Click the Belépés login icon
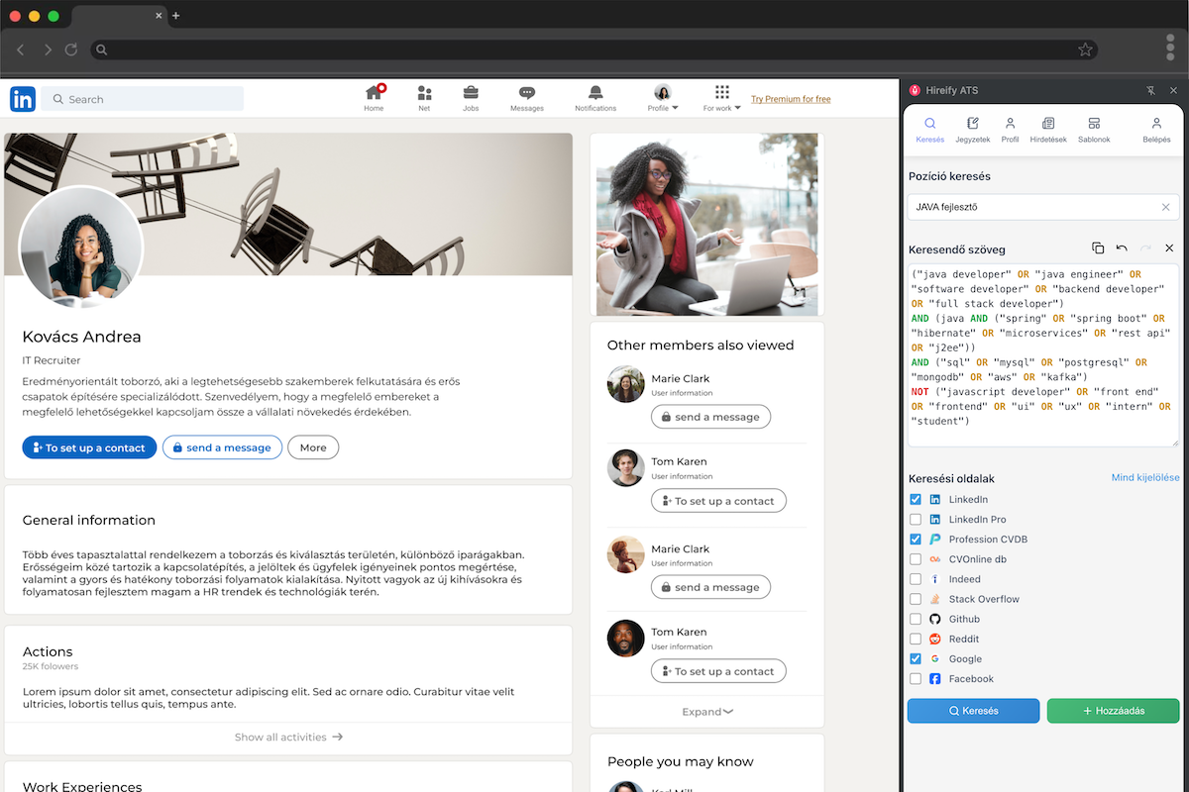1189x792 pixels. pos(1156,129)
